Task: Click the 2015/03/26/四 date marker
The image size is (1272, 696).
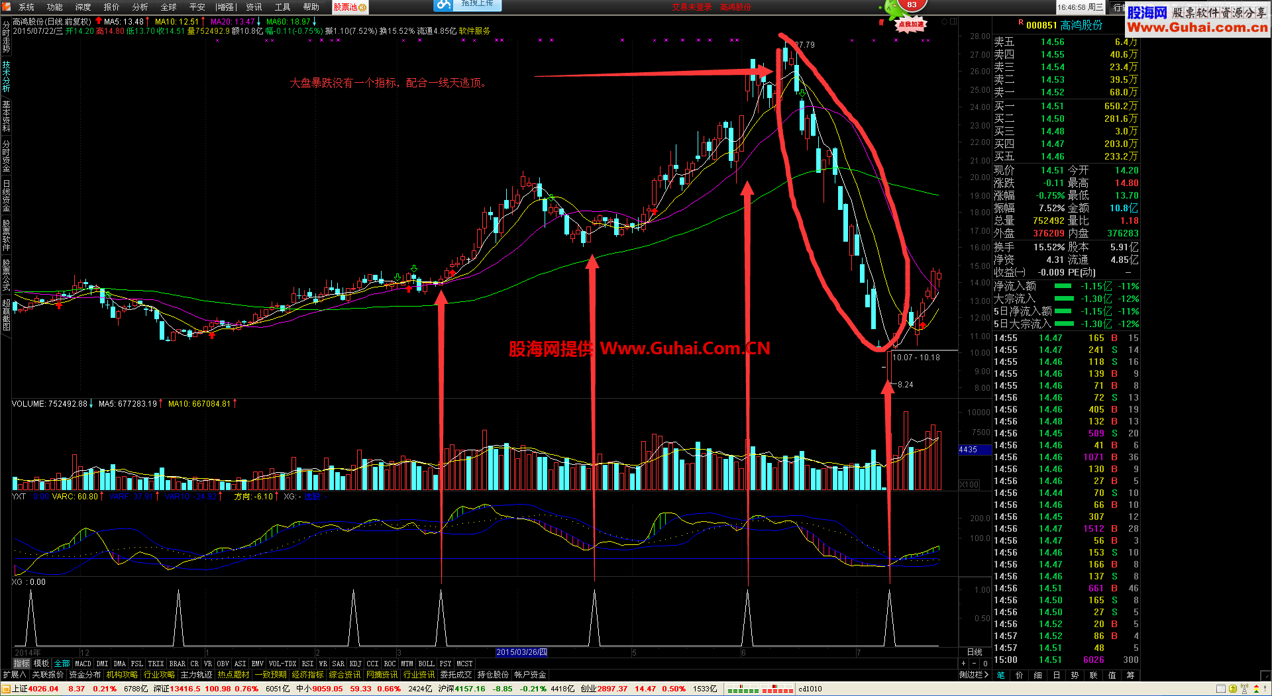Action: coord(522,652)
